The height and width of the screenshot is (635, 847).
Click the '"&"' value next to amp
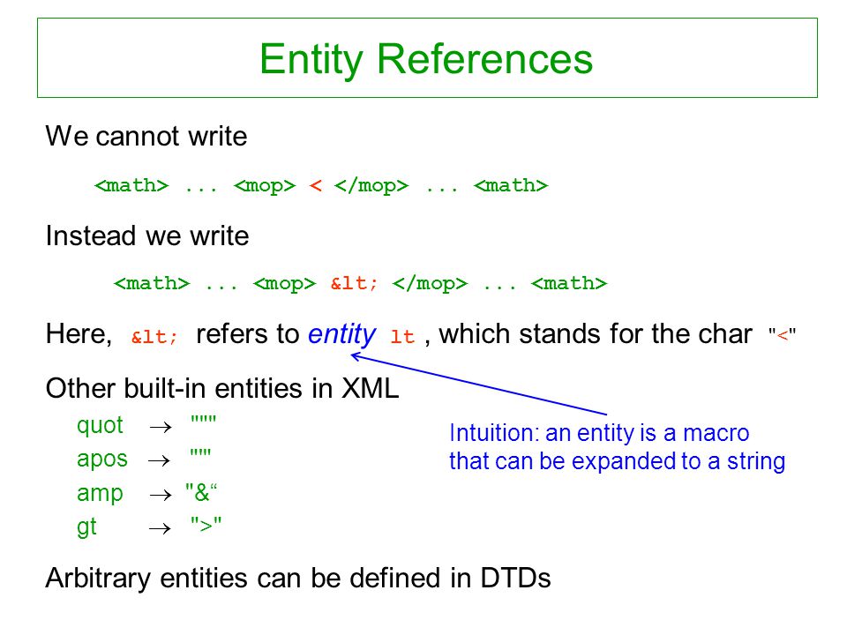pyautogui.click(x=201, y=492)
